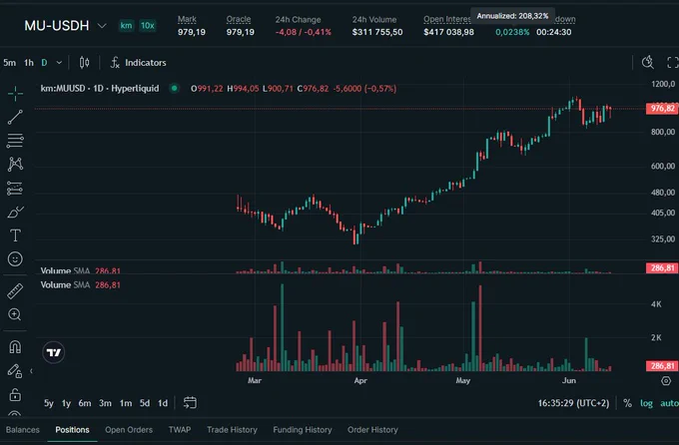679x445 pixels.
Task: Open the candlestick chart type selector
Action: pyautogui.click(x=85, y=63)
